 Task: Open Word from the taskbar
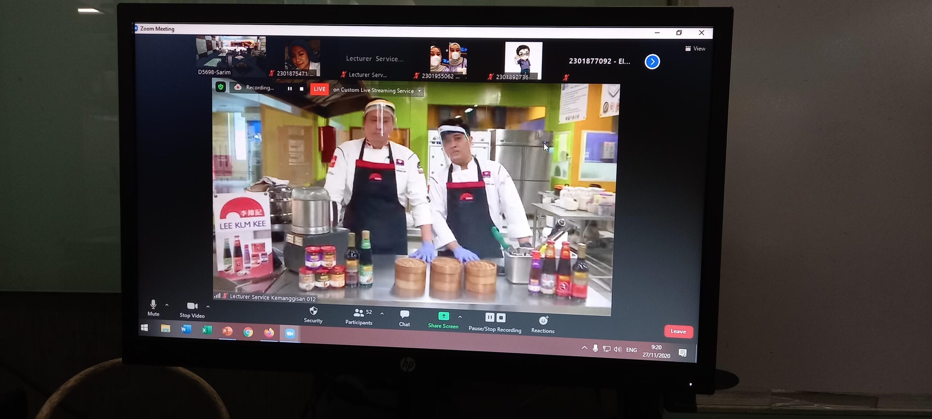coord(186,329)
